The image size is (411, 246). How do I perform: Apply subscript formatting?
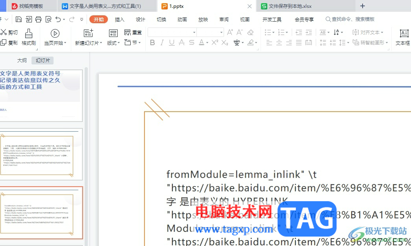[x=225, y=42]
